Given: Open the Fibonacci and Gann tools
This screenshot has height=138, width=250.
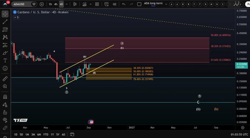Looking at the screenshot, I should pyautogui.click(x=5, y=30).
